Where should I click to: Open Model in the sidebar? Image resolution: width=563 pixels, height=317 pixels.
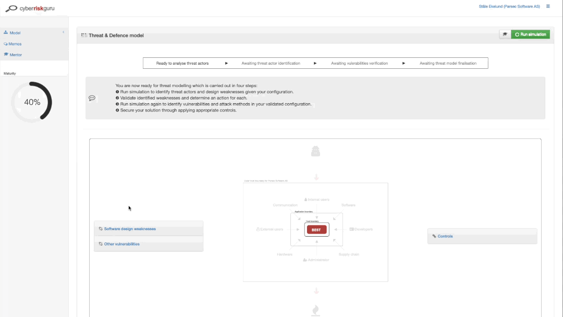click(x=15, y=33)
